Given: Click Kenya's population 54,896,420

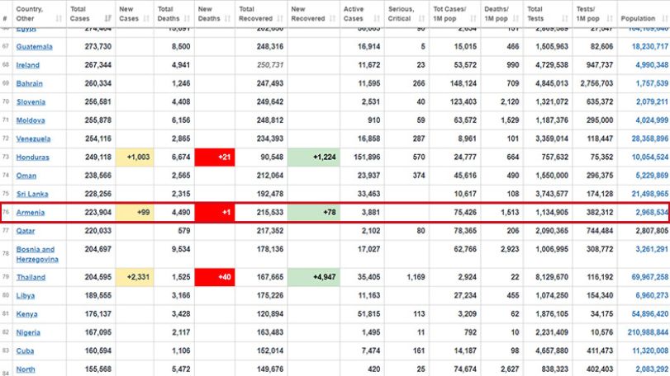Looking at the screenshot, I should pos(650,314).
